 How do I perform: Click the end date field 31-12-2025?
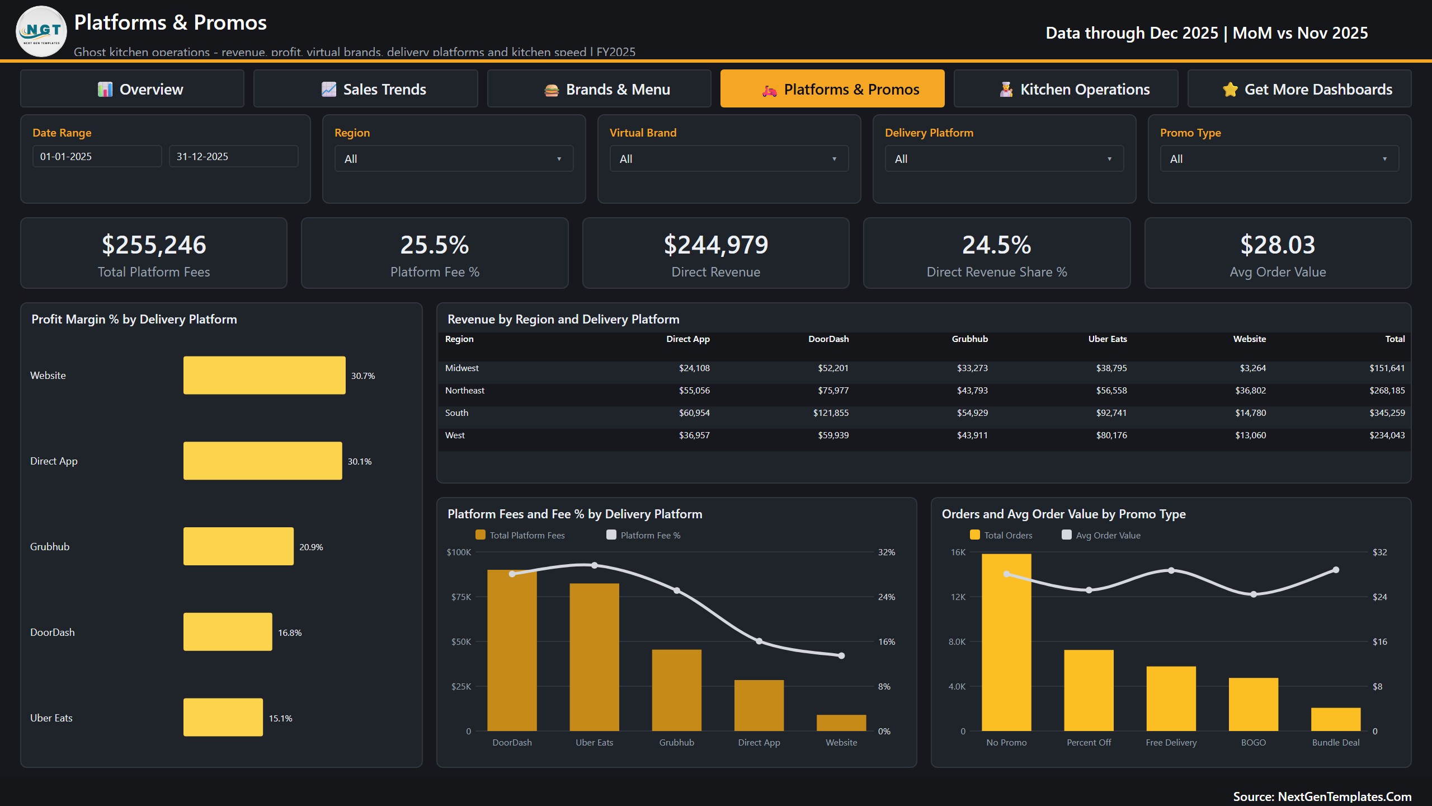pos(234,156)
